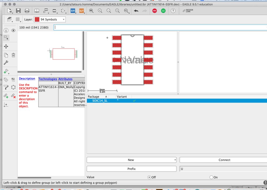Open the grid settings dropdown
Screen dimensions: 267x190
point(18,19)
